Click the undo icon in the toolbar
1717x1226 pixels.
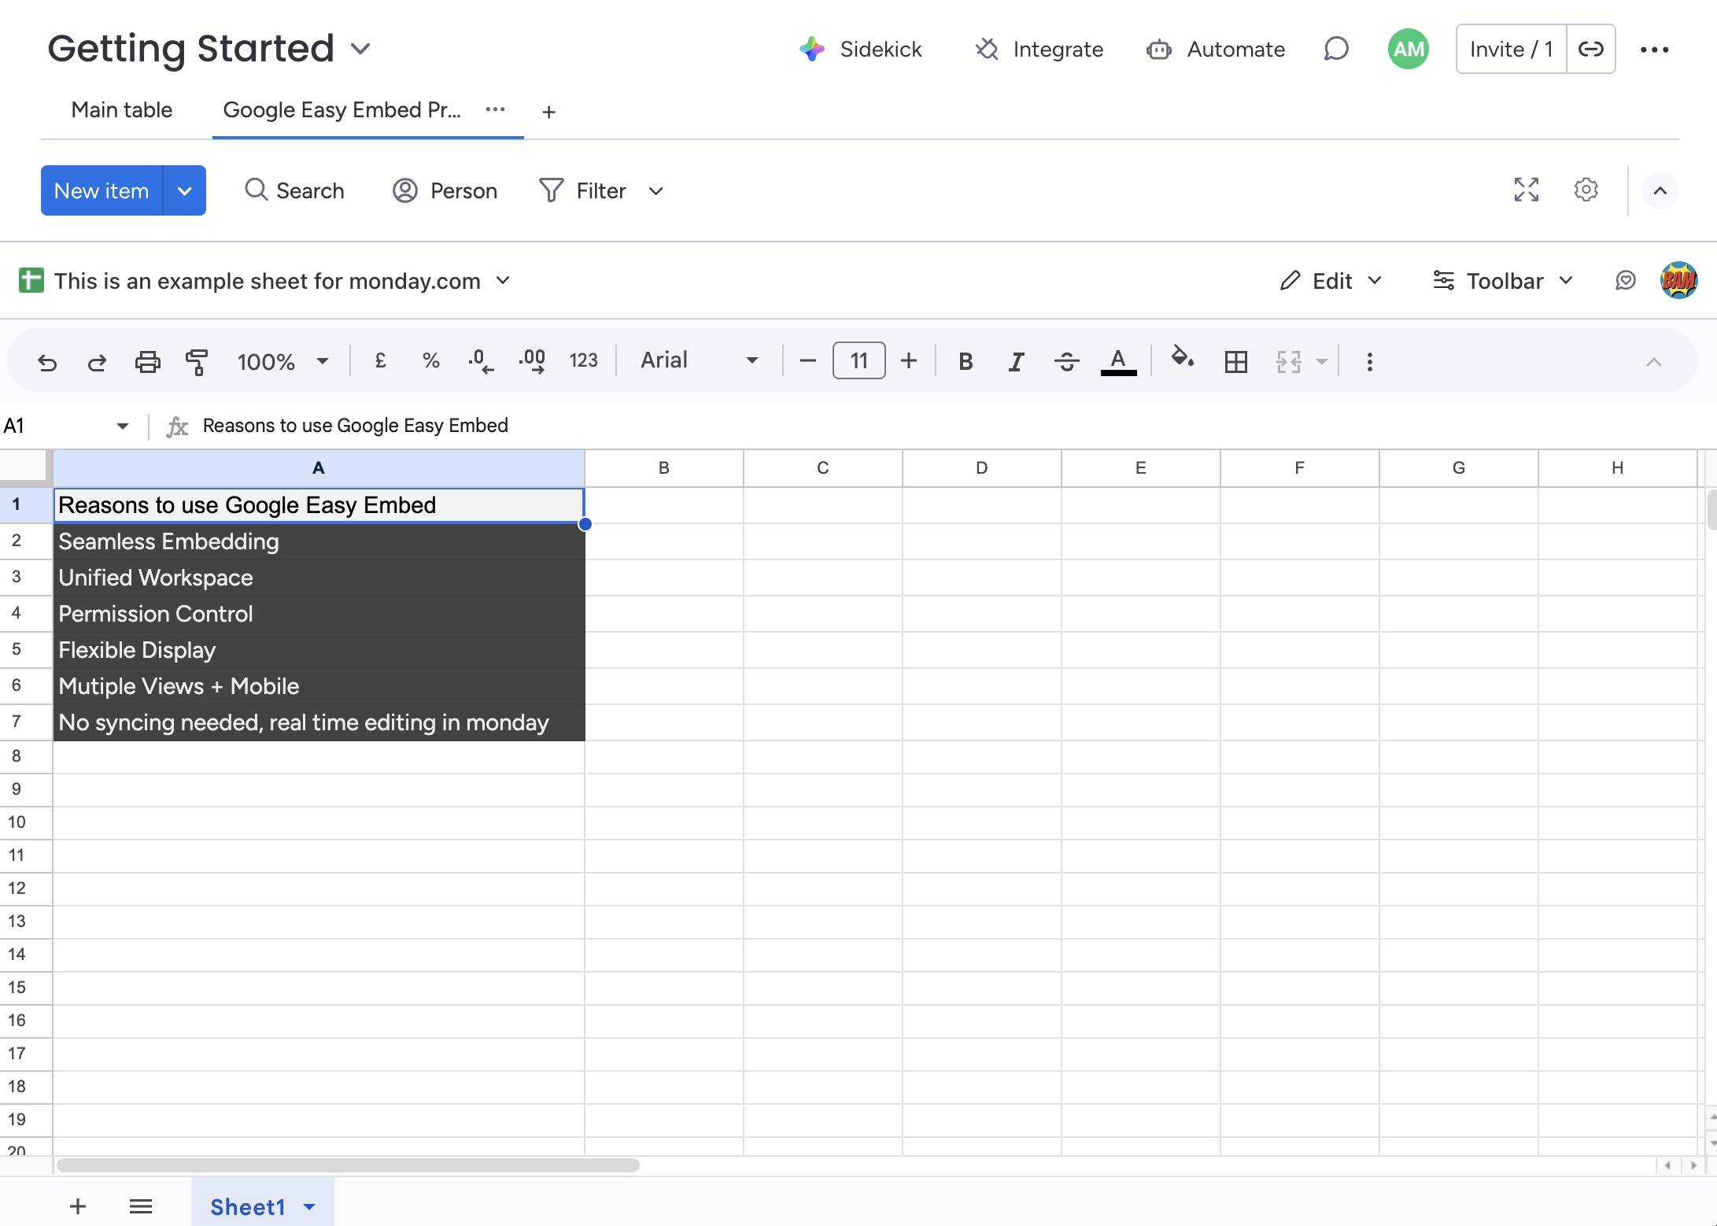[x=47, y=362]
